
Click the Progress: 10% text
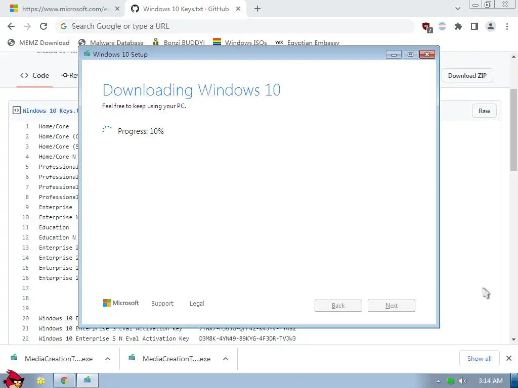[141, 131]
